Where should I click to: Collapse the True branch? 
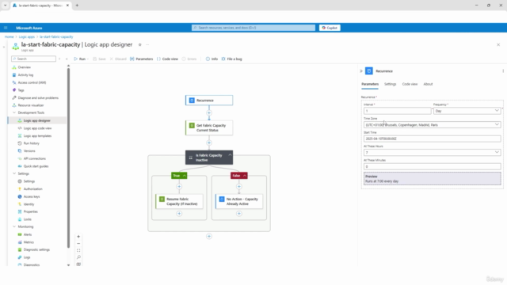[x=185, y=176]
